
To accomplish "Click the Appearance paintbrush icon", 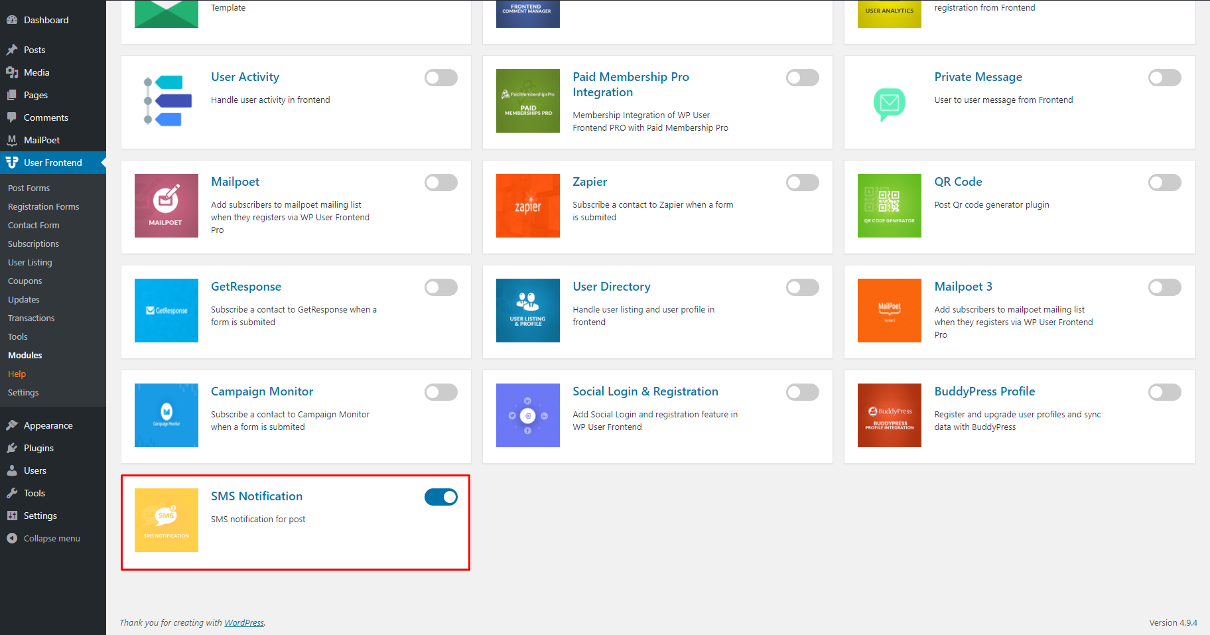I will (x=12, y=425).
